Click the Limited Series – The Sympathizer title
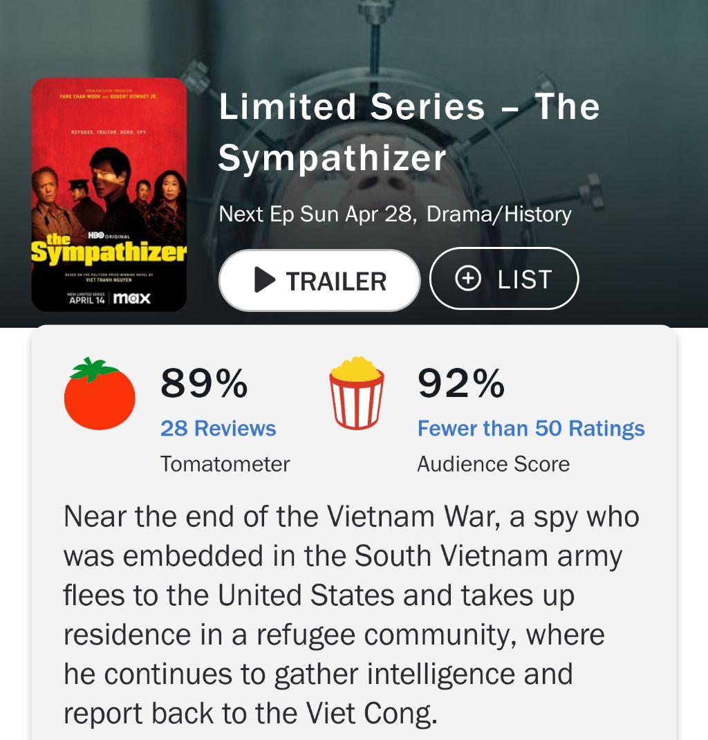Image resolution: width=708 pixels, height=740 pixels. [409, 132]
